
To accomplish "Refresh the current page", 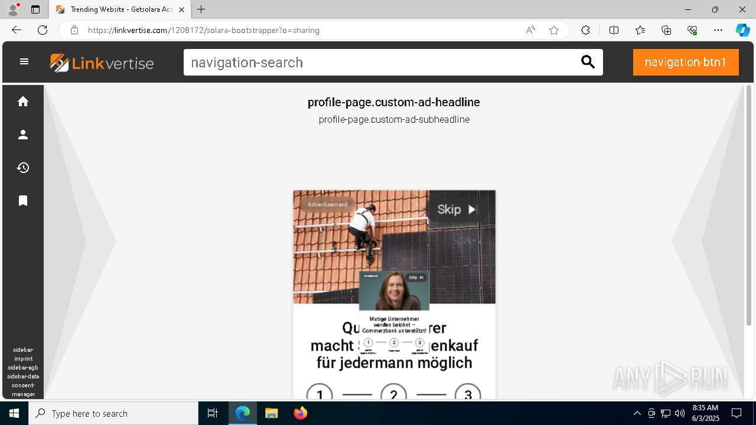I will tap(43, 30).
